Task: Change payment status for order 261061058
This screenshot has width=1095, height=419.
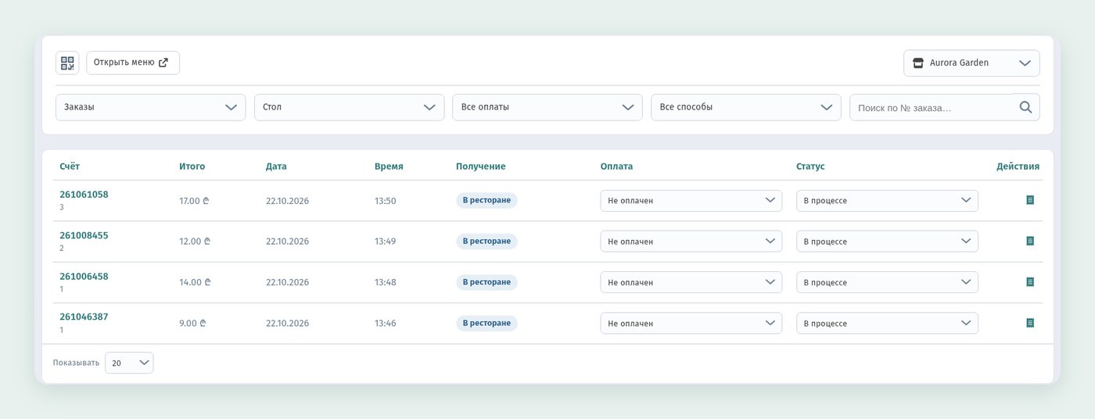Action: click(691, 201)
